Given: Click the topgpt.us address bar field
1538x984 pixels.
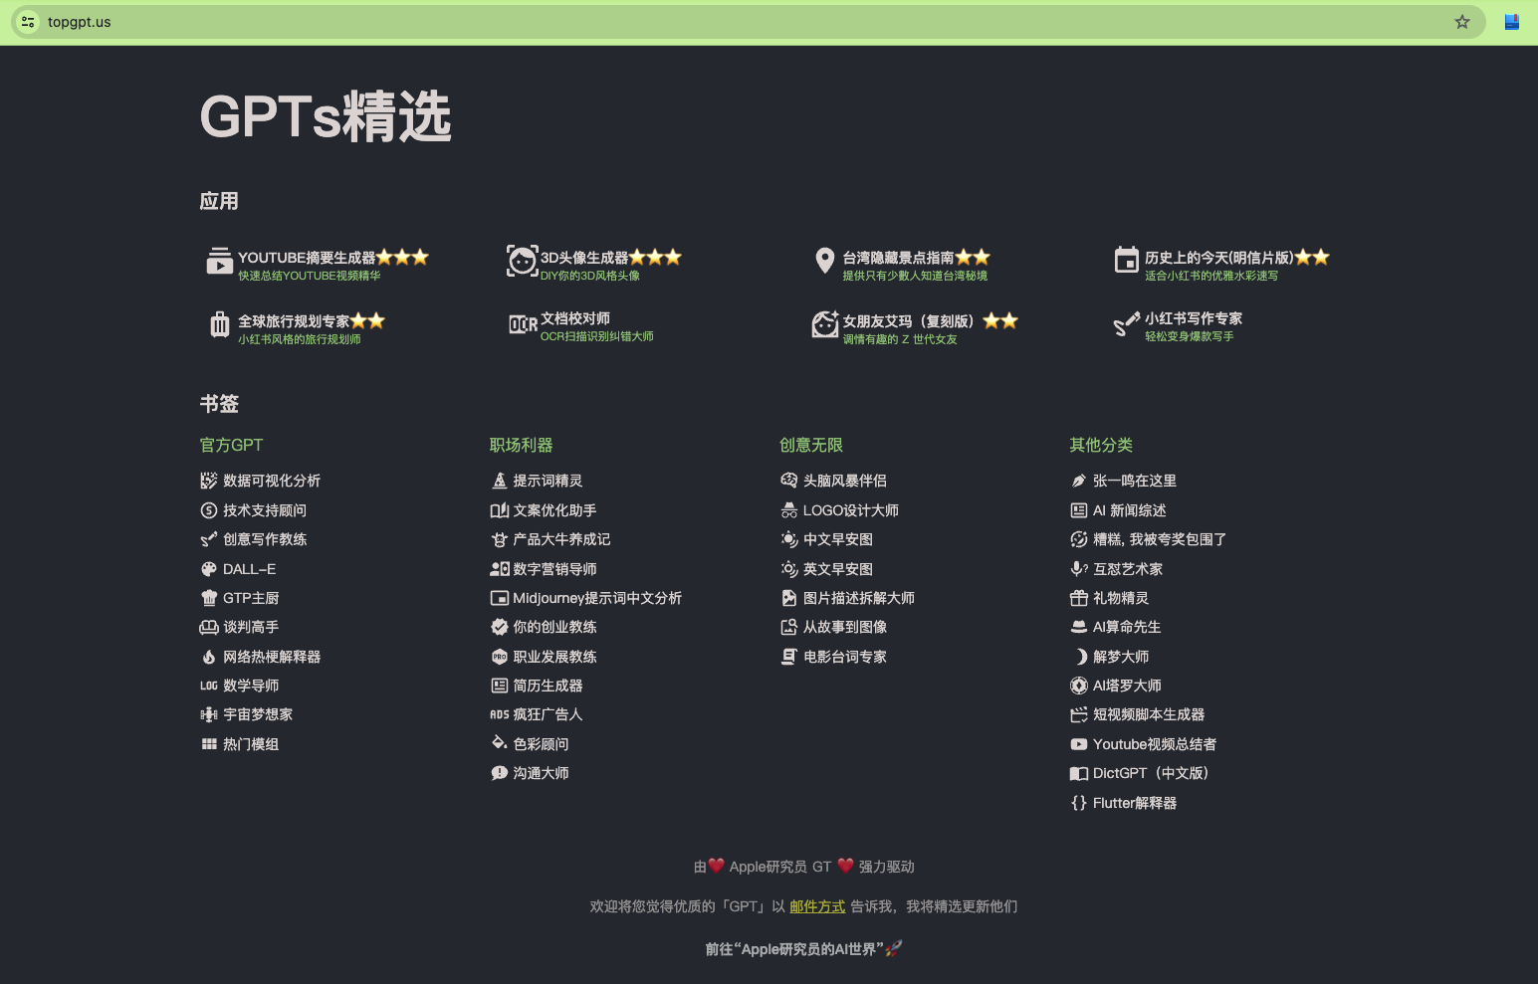Looking at the screenshot, I should (x=749, y=22).
